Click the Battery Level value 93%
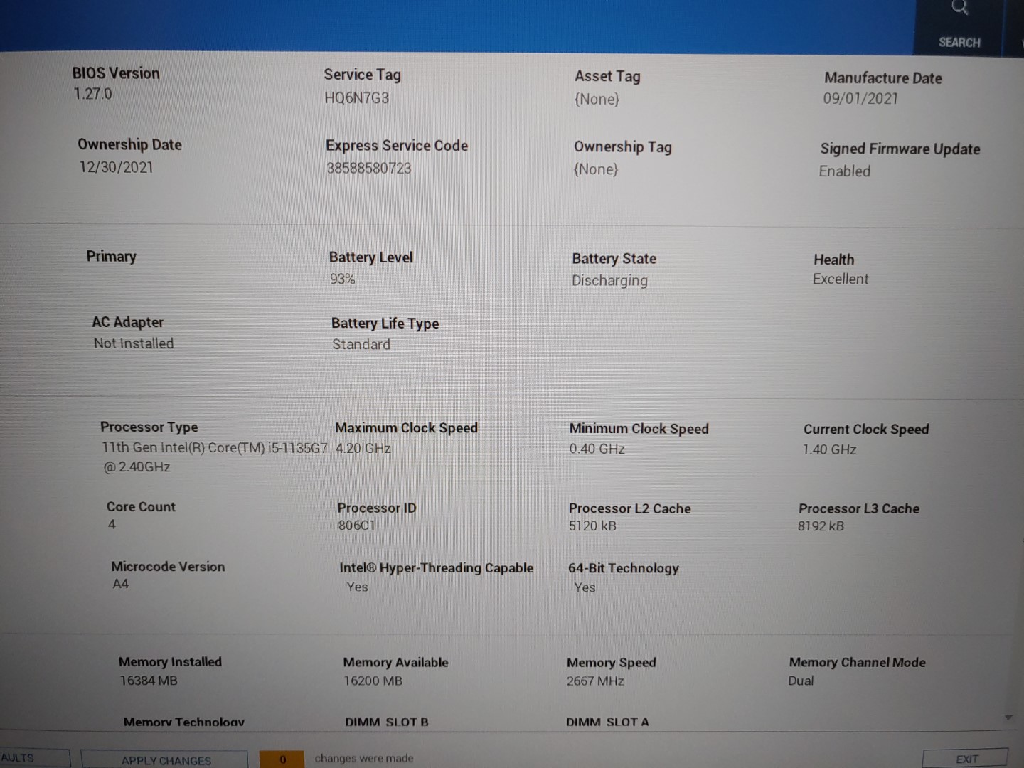The height and width of the screenshot is (768, 1024). tap(342, 279)
